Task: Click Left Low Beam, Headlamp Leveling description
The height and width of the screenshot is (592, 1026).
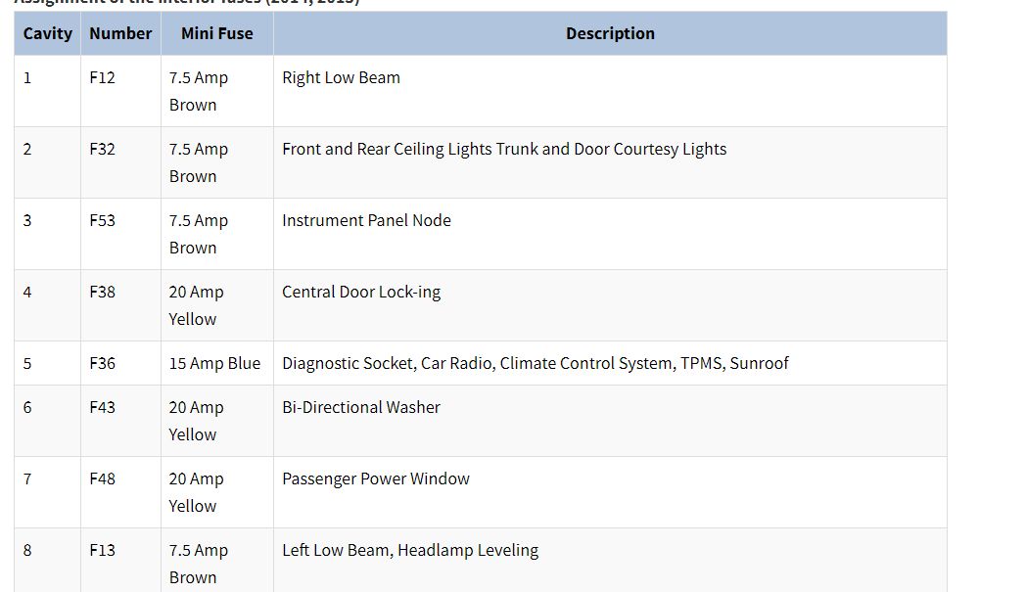Action: pos(410,551)
